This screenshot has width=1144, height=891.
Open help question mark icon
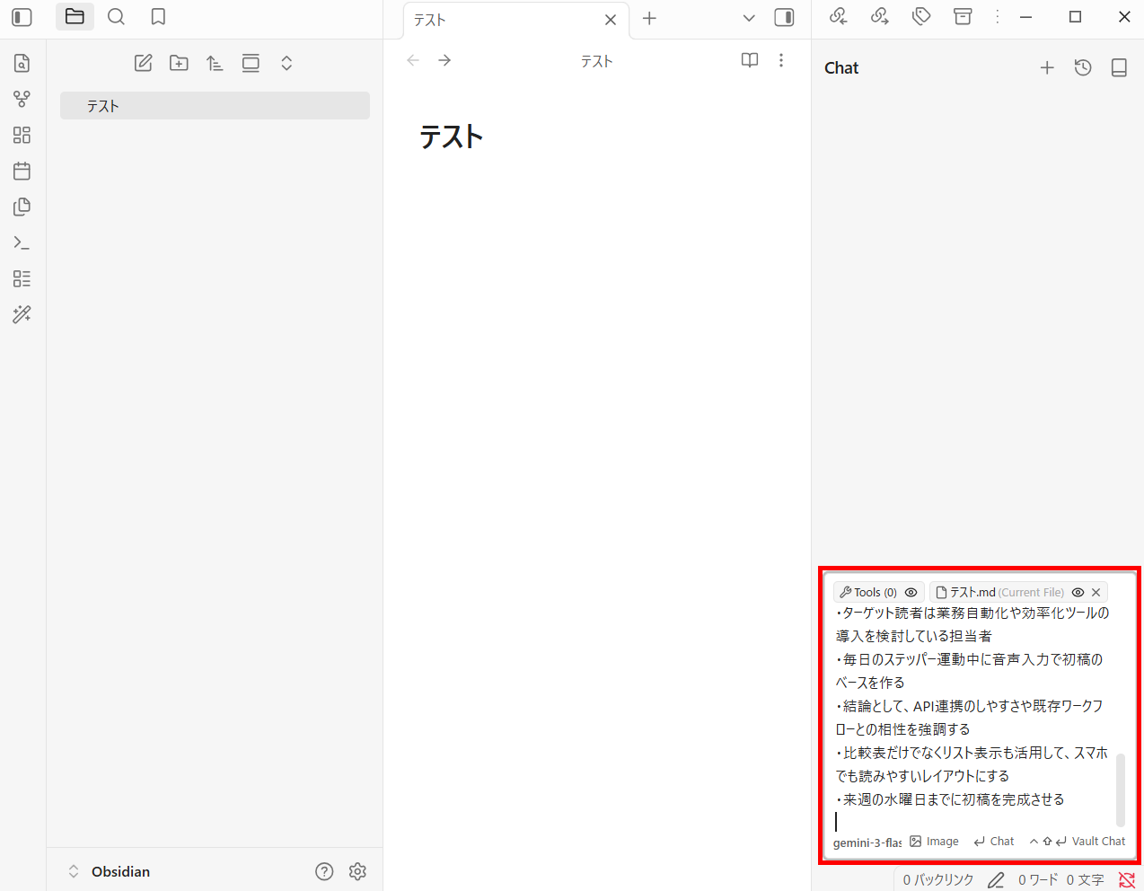pyautogui.click(x=324, y=871)
